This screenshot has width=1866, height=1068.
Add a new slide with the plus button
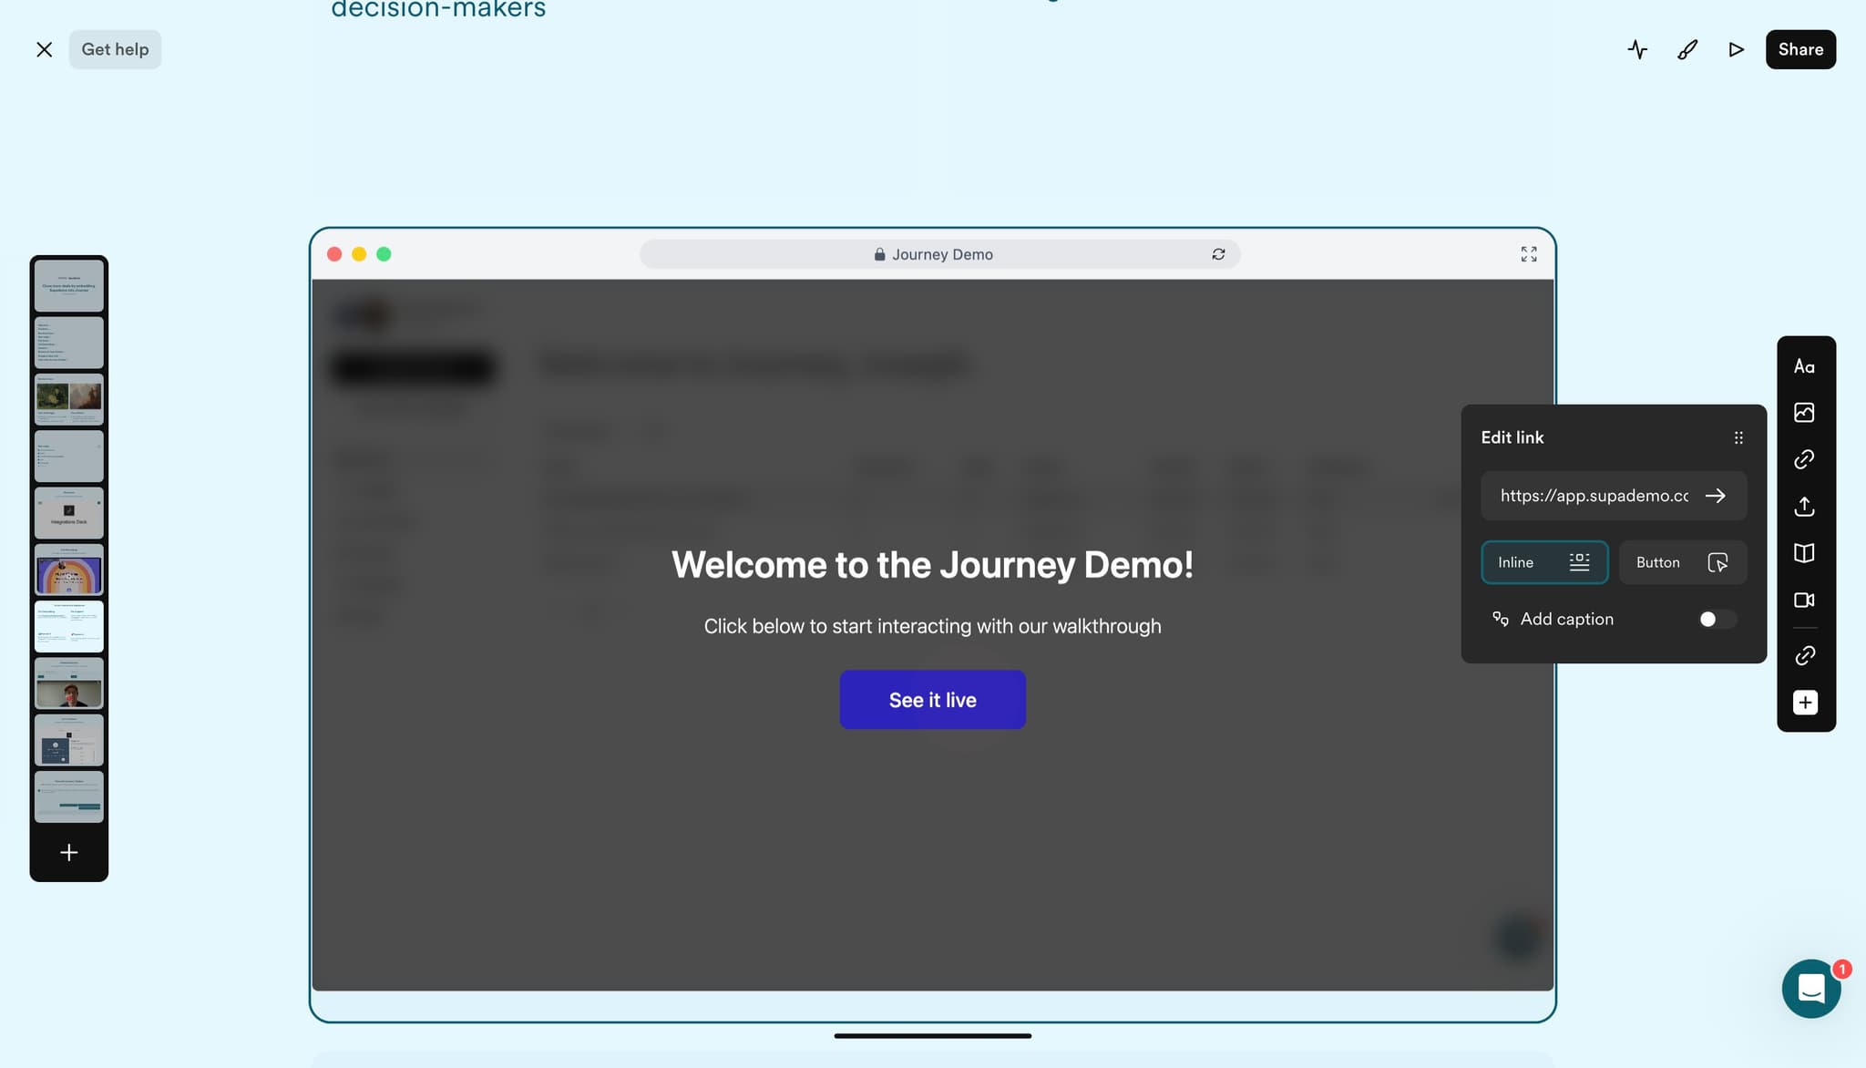click(x=69, y=852)
